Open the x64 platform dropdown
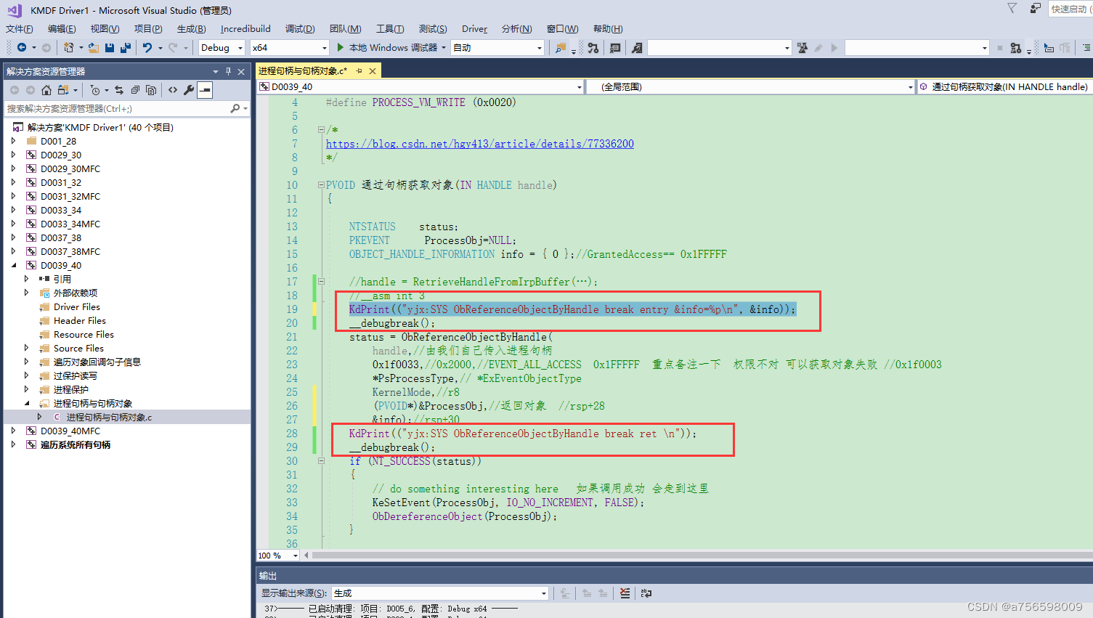 click(x=290, y=48)
